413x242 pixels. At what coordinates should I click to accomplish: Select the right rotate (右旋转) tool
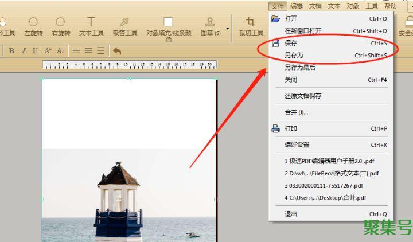[60, 25]
